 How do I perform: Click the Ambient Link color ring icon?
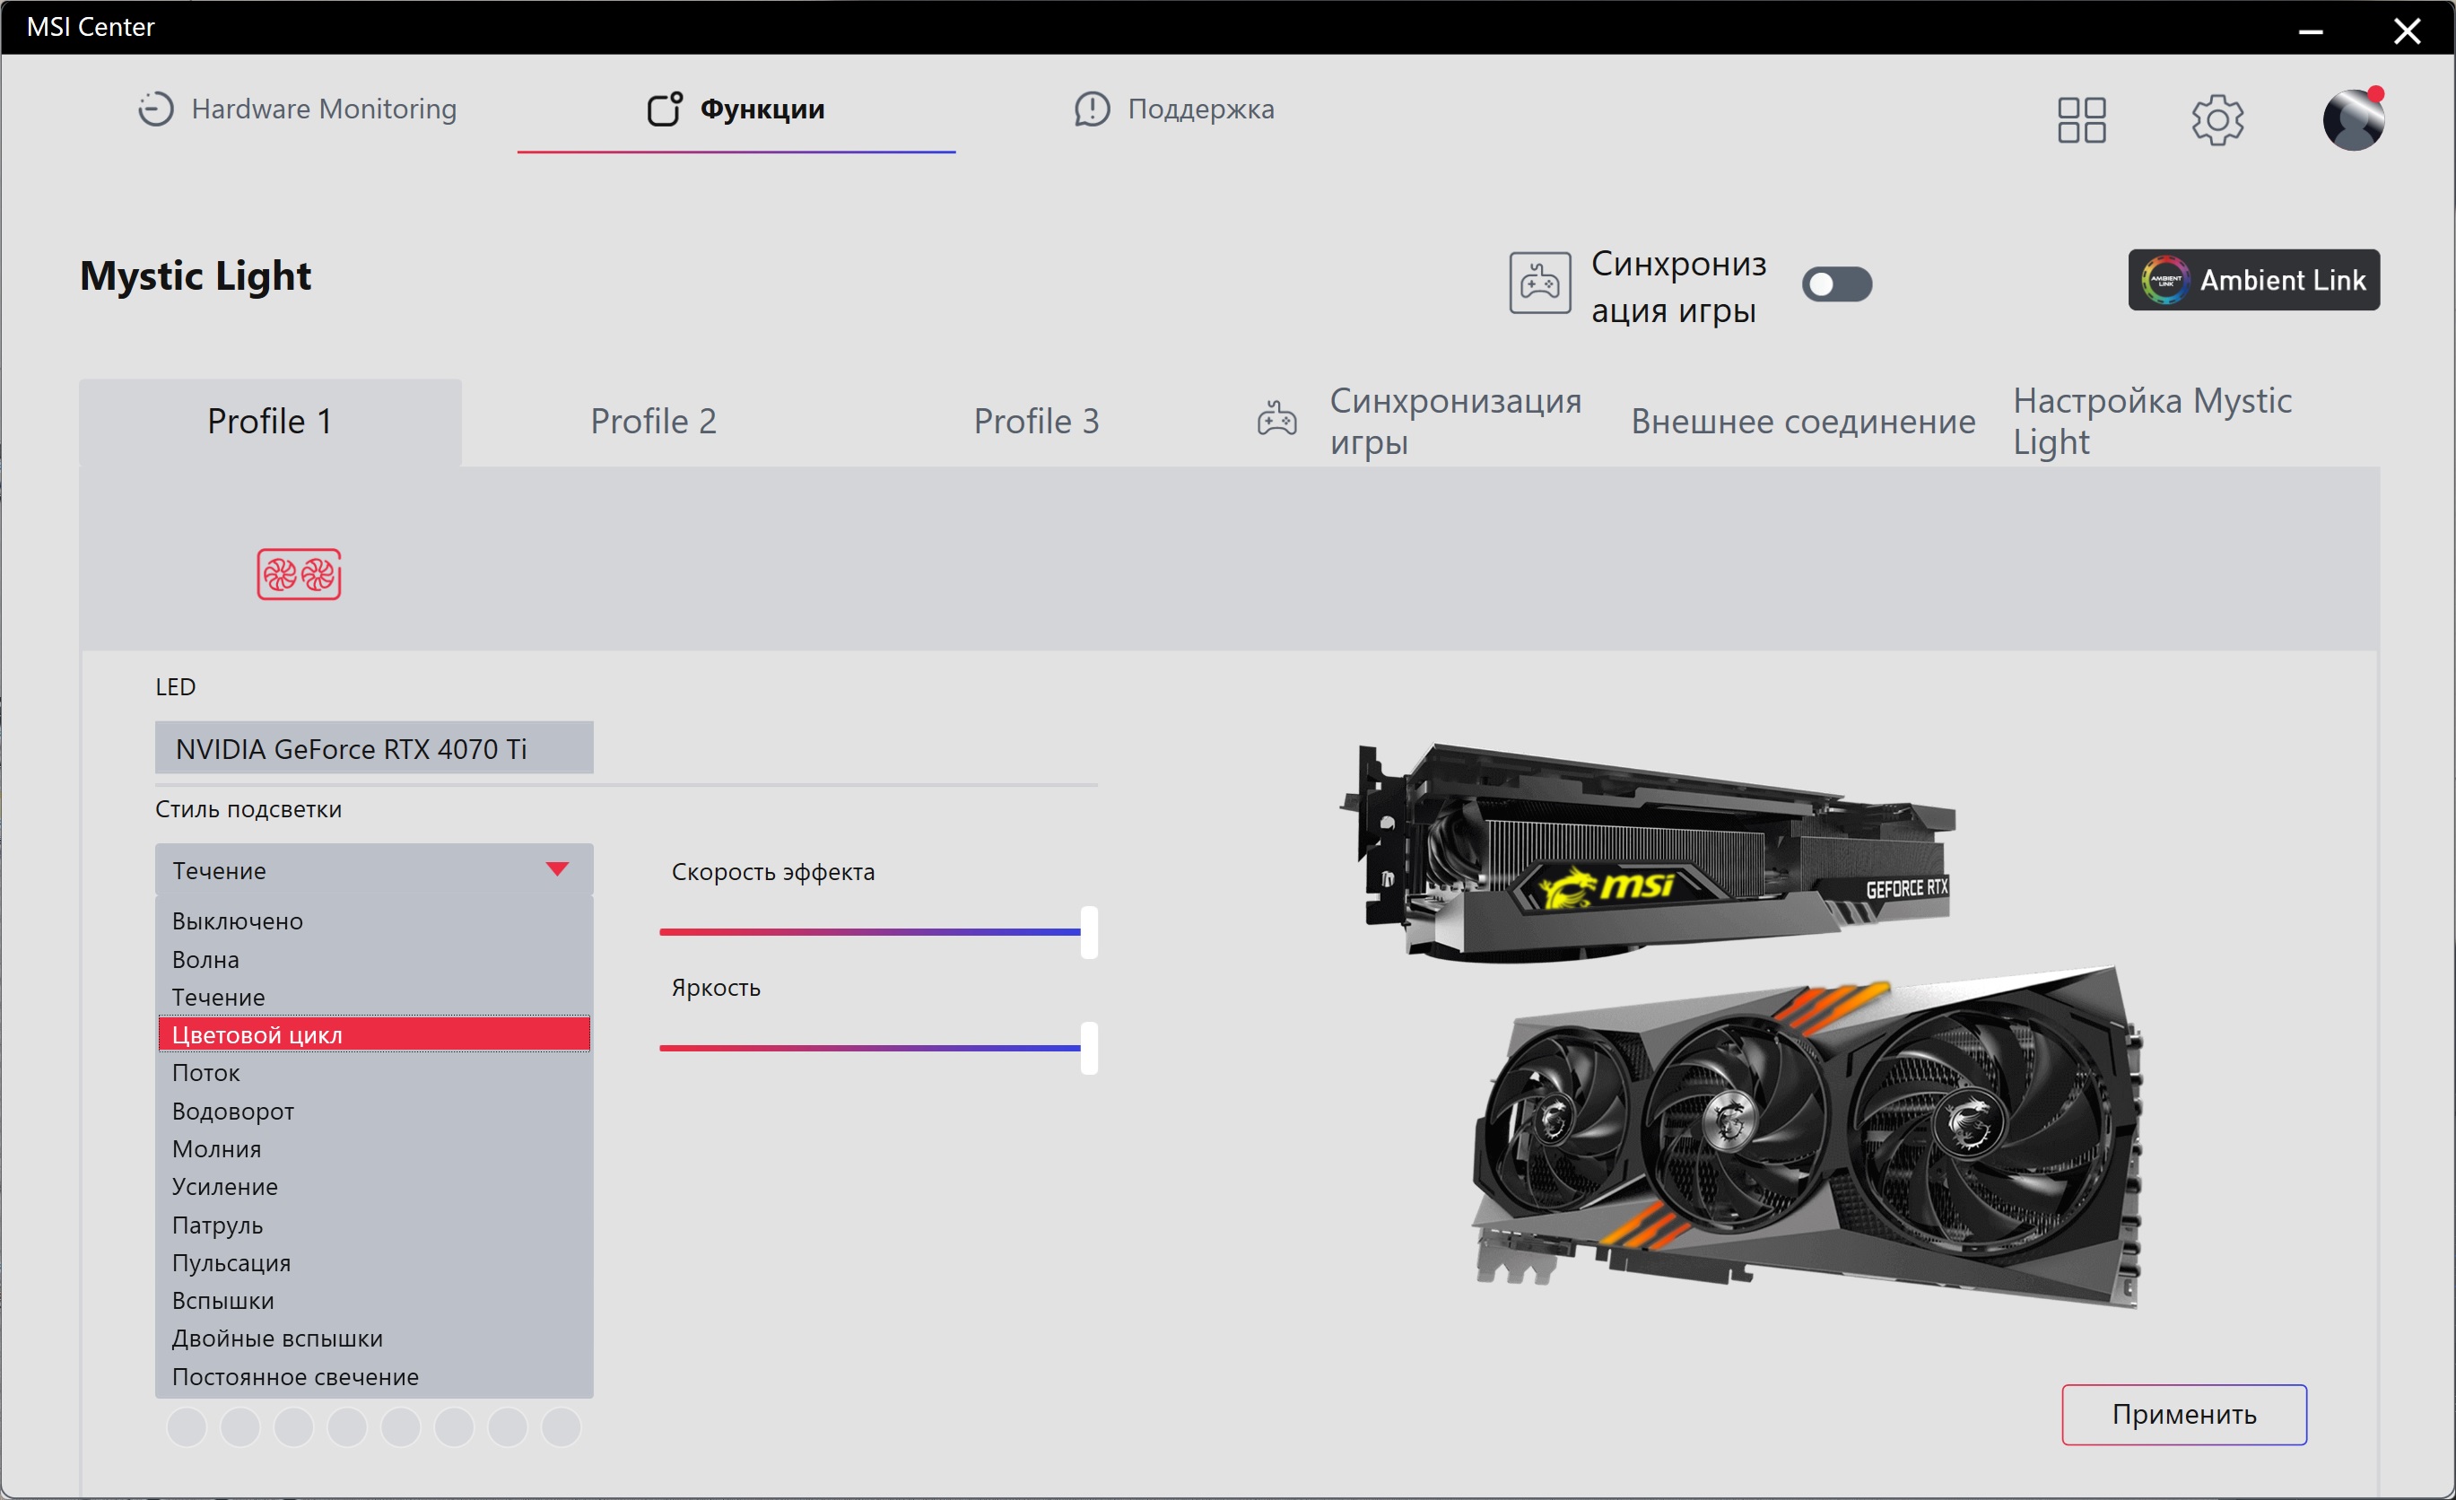2165,280
